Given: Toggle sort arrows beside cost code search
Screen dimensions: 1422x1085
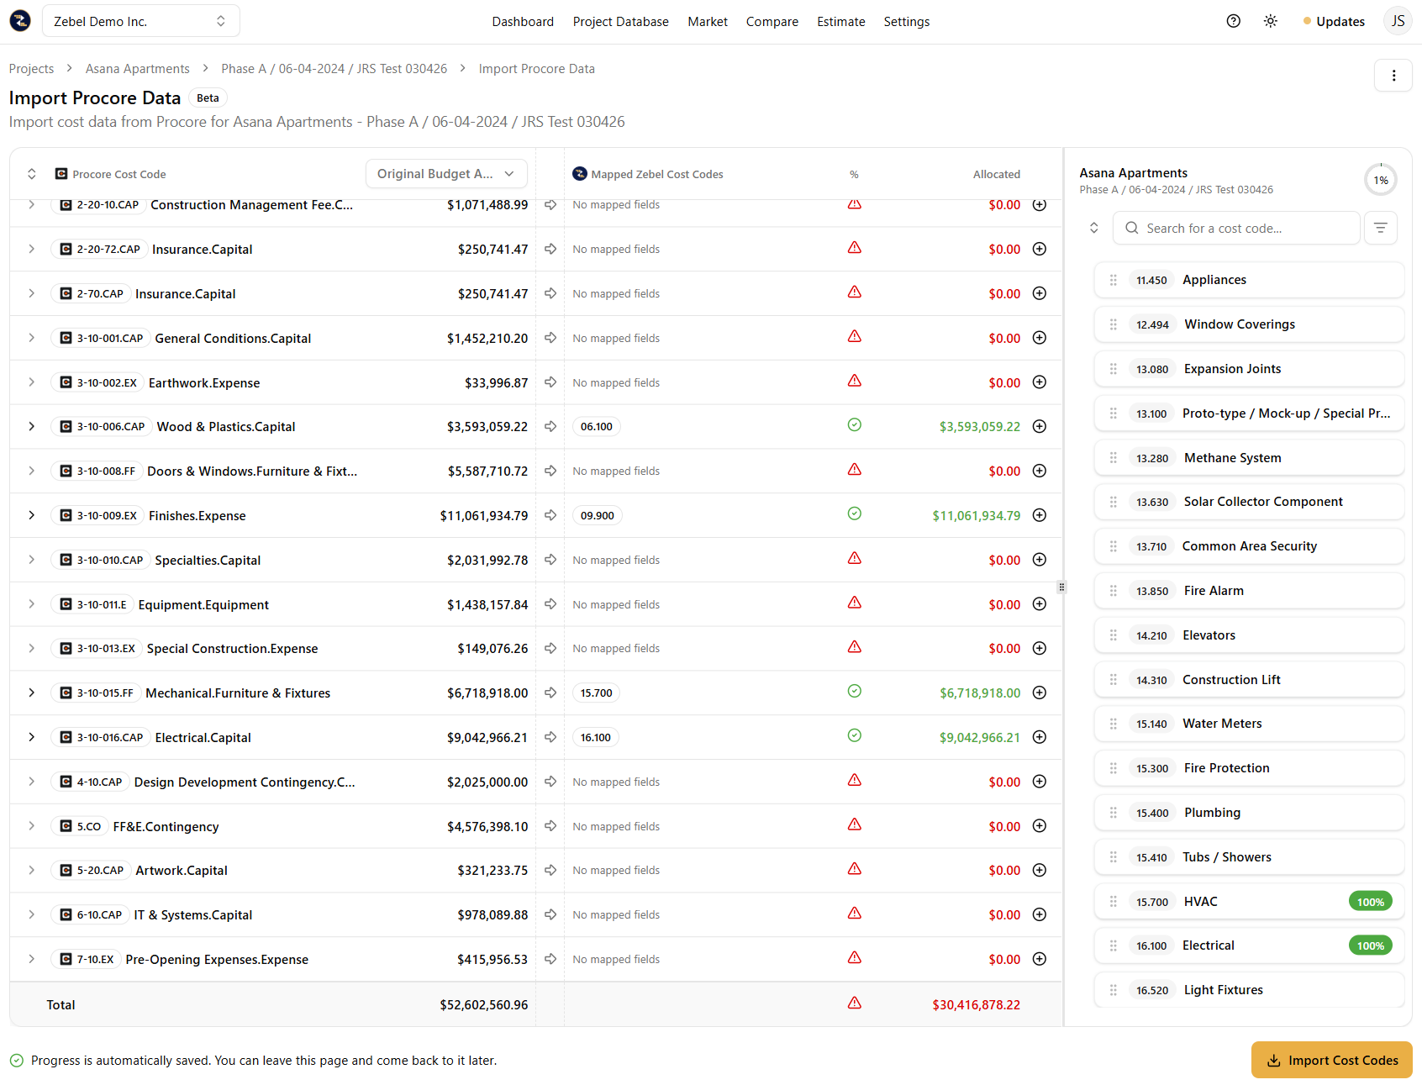Looking at the screenshot, I should 1093,228.
